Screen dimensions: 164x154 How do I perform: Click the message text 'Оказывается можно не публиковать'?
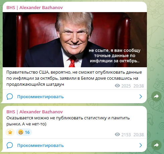(68, 121)
